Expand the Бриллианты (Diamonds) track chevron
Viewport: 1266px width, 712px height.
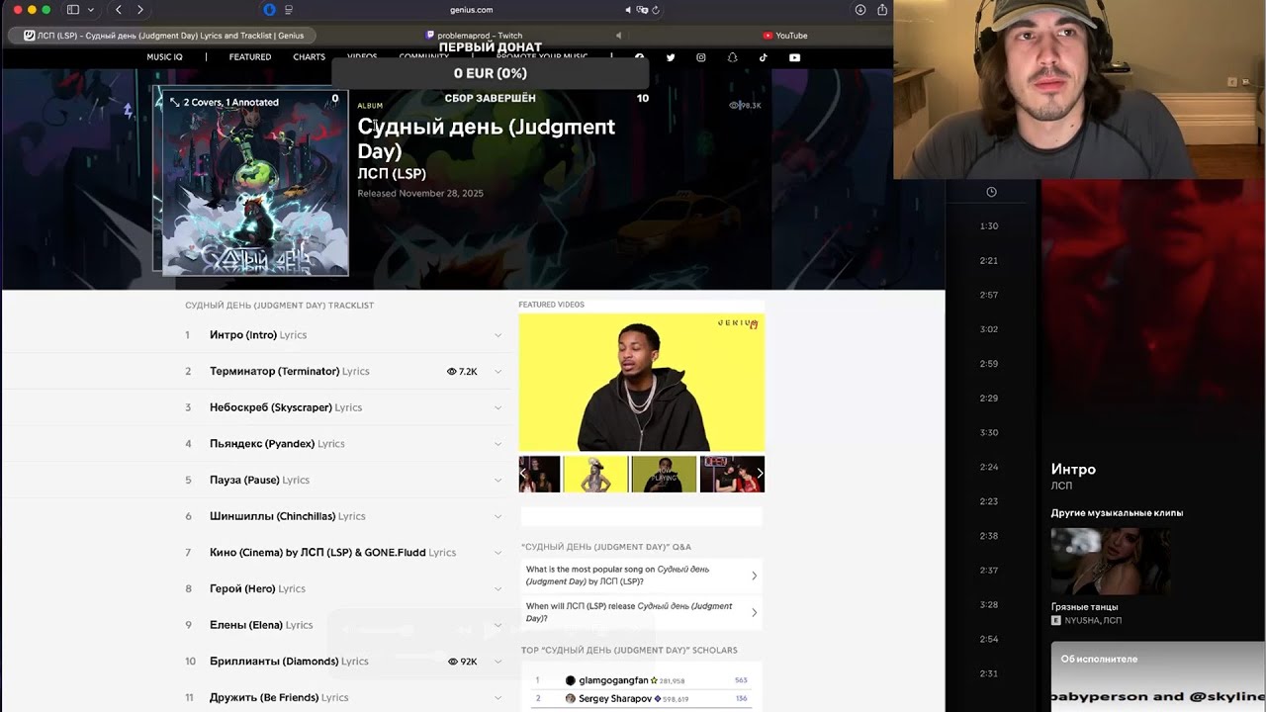[x=498, y=662]
